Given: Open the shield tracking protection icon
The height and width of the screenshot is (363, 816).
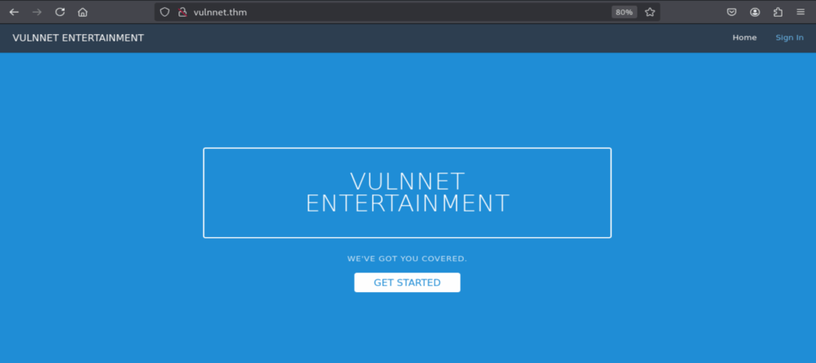Looking at the screenshot, I should click(x=164, y=12).
